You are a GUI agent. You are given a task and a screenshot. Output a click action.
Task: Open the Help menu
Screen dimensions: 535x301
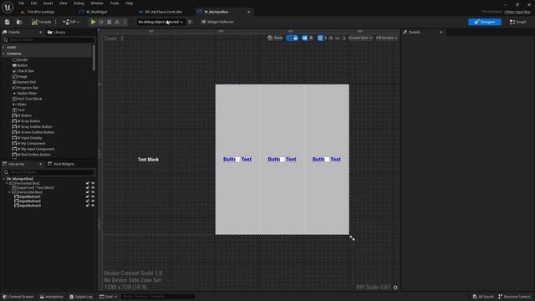(129, 3)
